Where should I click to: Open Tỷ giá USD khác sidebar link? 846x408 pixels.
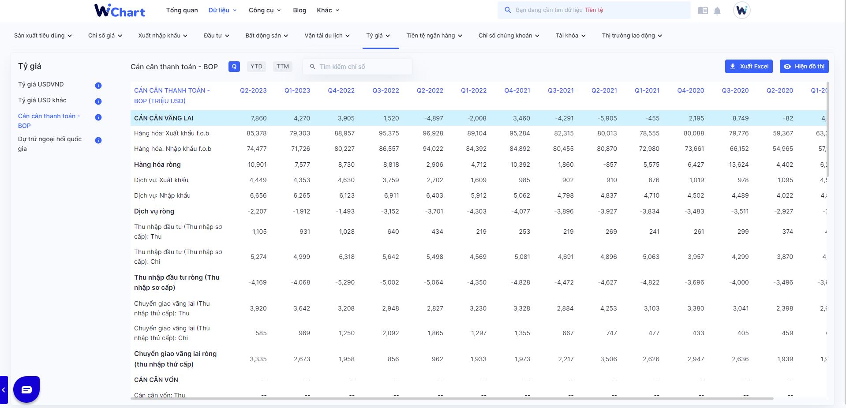pyautogui.click(x=42, y=100)
